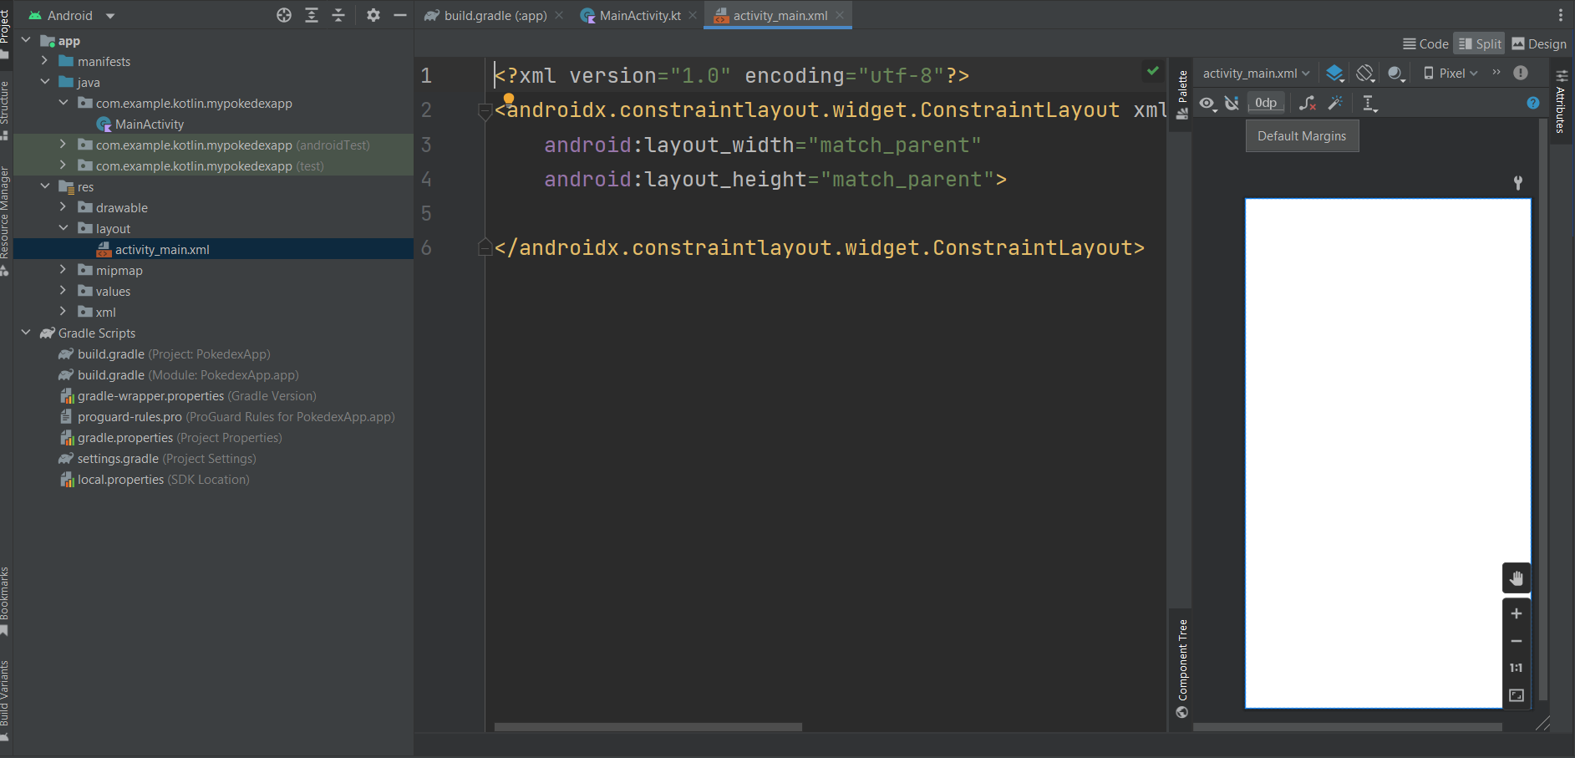
Task: Click the Zoom In plus button
Action: (1516, 613)
